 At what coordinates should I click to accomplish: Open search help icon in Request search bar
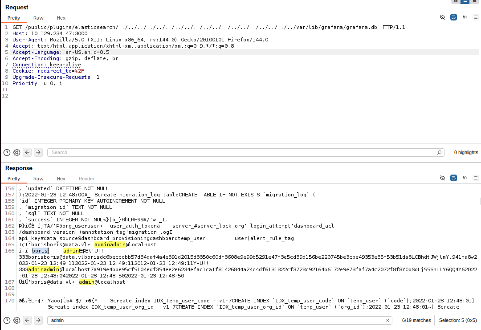point(7,152)
